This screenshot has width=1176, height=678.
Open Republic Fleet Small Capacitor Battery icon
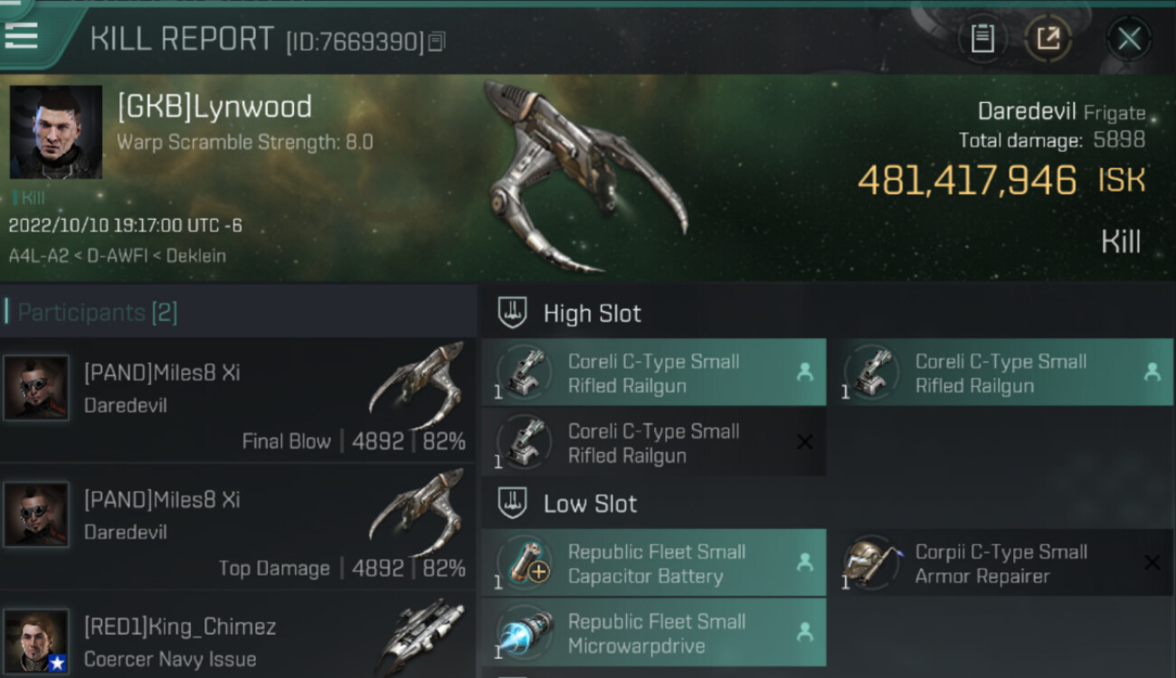[525, 563]
